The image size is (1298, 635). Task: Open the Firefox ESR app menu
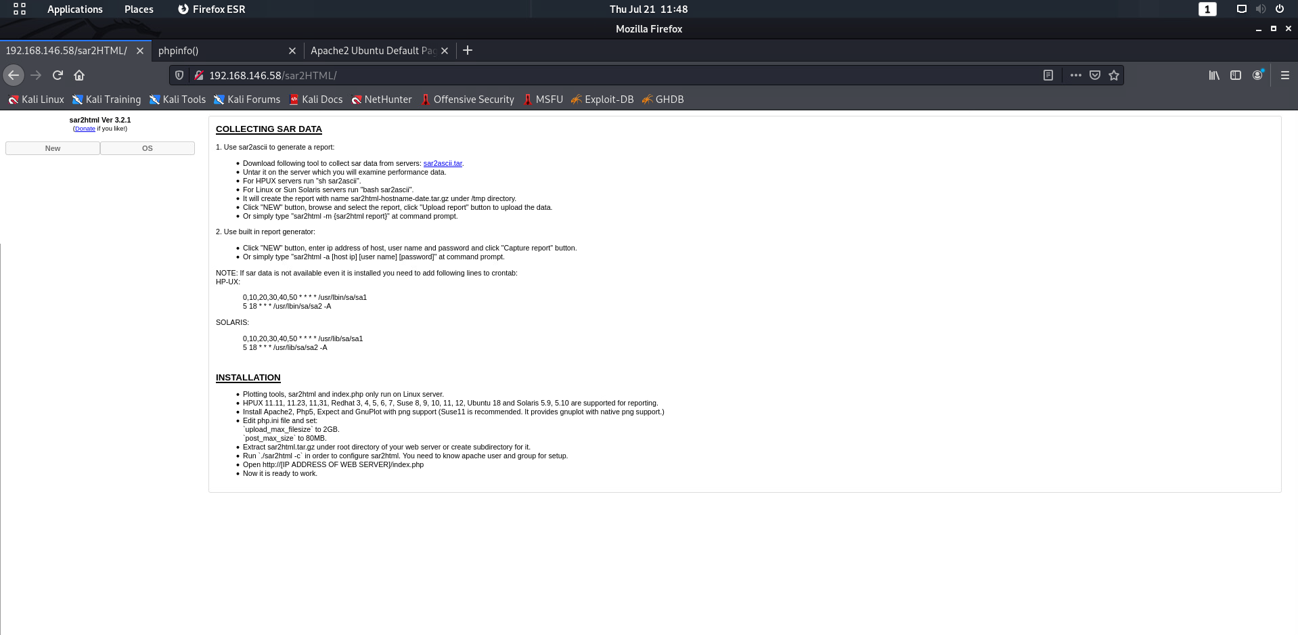pyautogui.click(x=211, y=9)
